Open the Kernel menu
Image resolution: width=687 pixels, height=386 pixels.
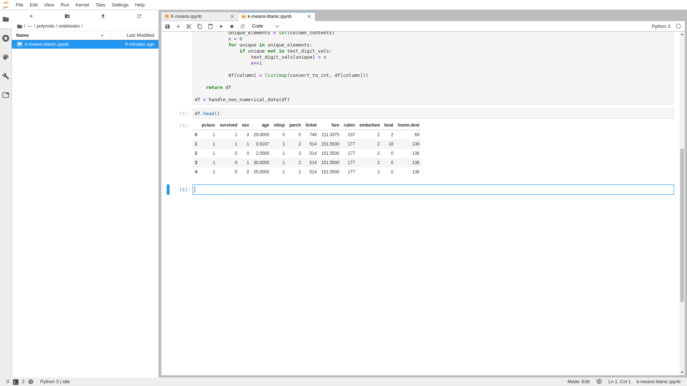pyautogui.click(x=82, y=5)
